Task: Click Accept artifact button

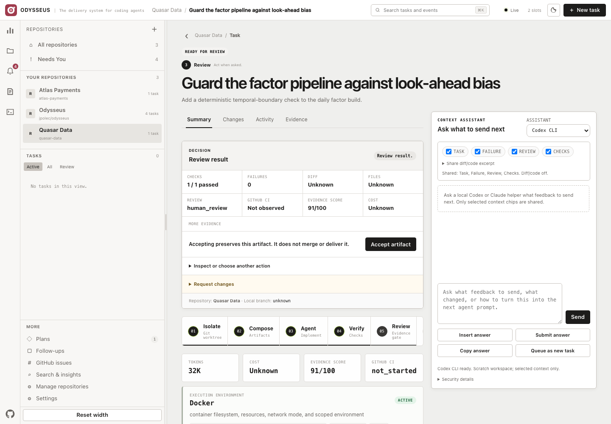Action: click(x=391, y=244)
